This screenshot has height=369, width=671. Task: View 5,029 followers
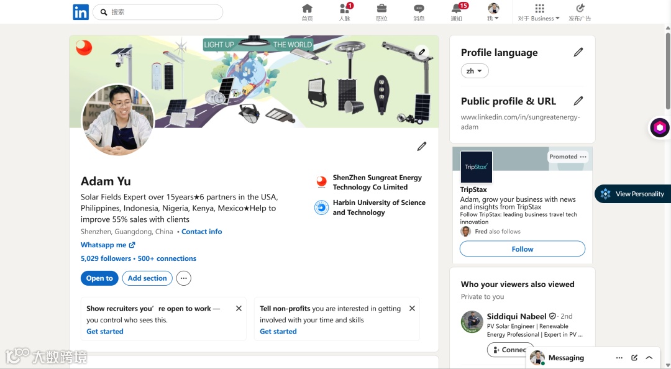point(106,258)
